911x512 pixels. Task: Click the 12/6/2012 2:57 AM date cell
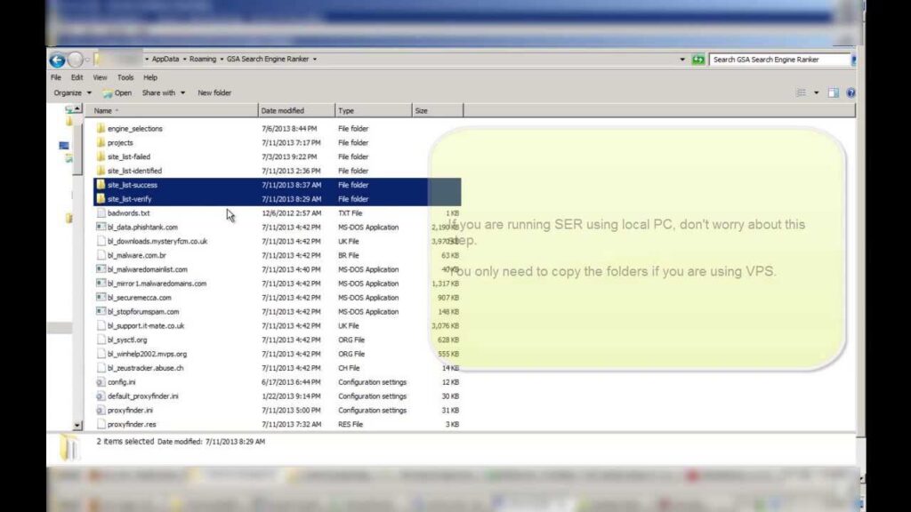pyautogui.click(x=291, y=213)
